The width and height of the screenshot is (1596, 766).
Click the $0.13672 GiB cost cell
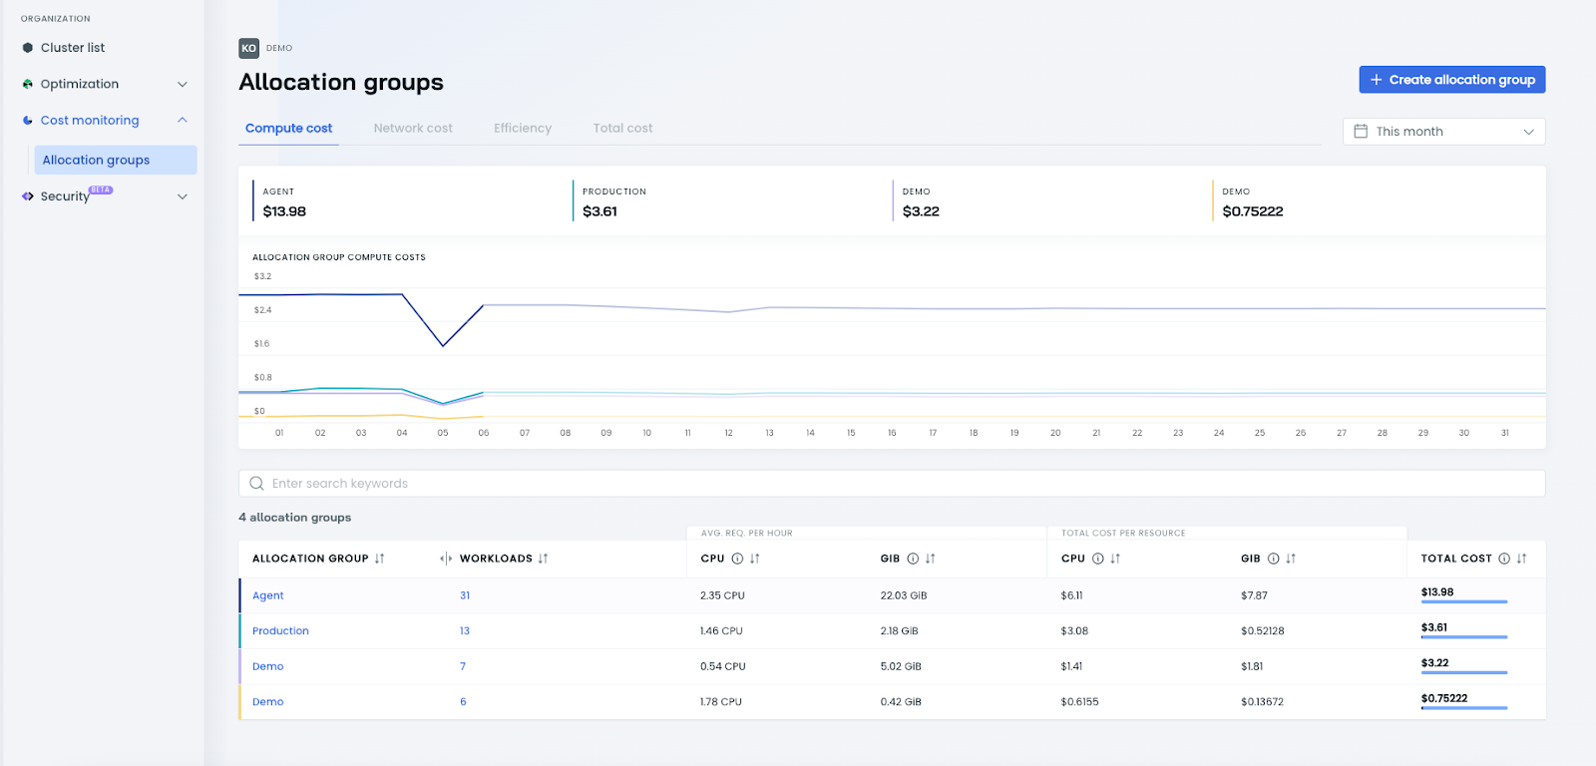[1262, 702]
